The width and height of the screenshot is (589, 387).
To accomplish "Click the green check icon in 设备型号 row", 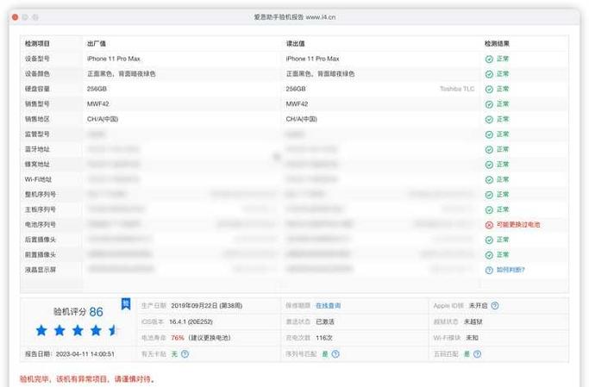I will click(489, 59).
